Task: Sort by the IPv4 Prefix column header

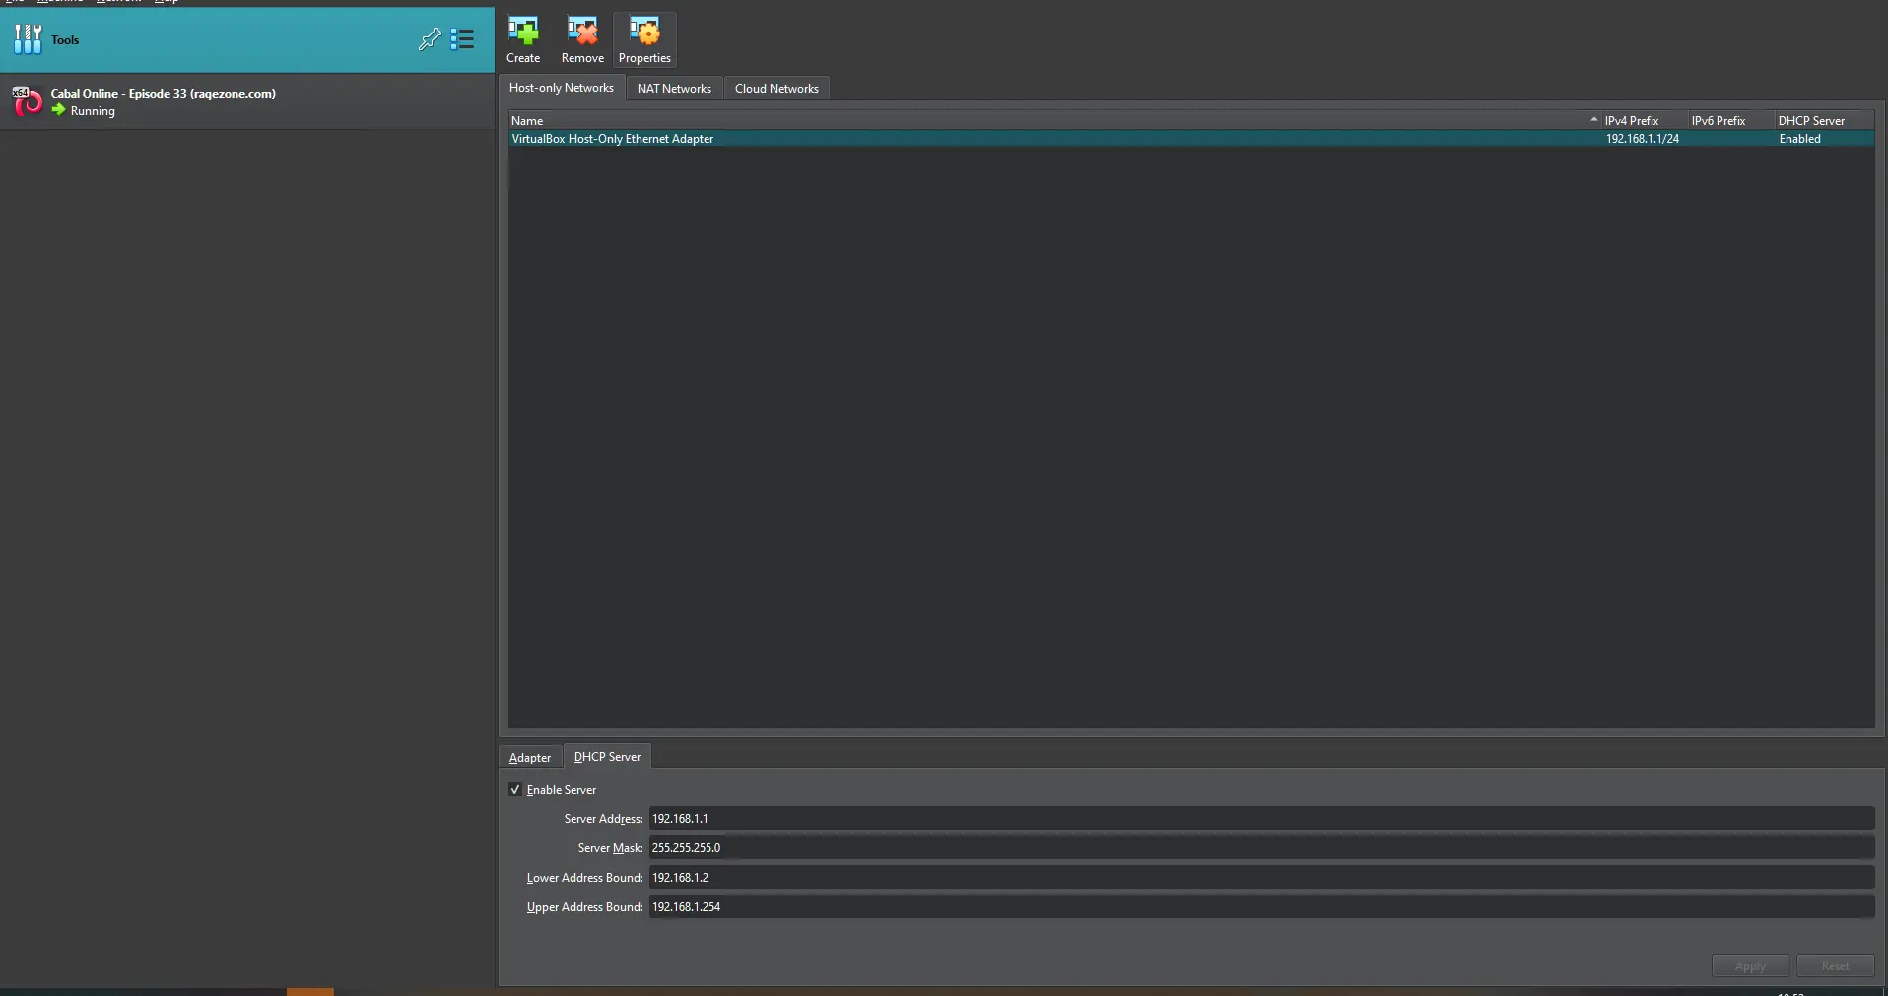Action: click(x=1645, y=121)
